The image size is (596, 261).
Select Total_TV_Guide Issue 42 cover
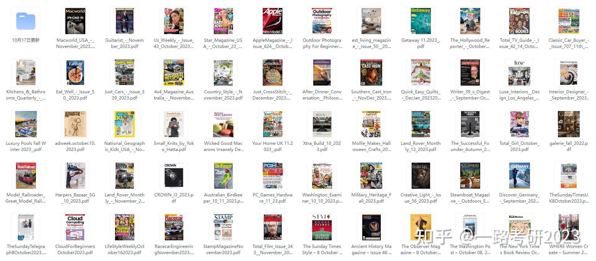pyautogui.click(x=519, y=21)
